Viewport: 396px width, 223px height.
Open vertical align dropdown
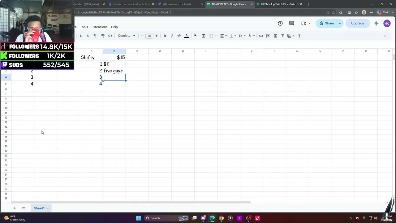pyautogui.click(x=233, y=36)
